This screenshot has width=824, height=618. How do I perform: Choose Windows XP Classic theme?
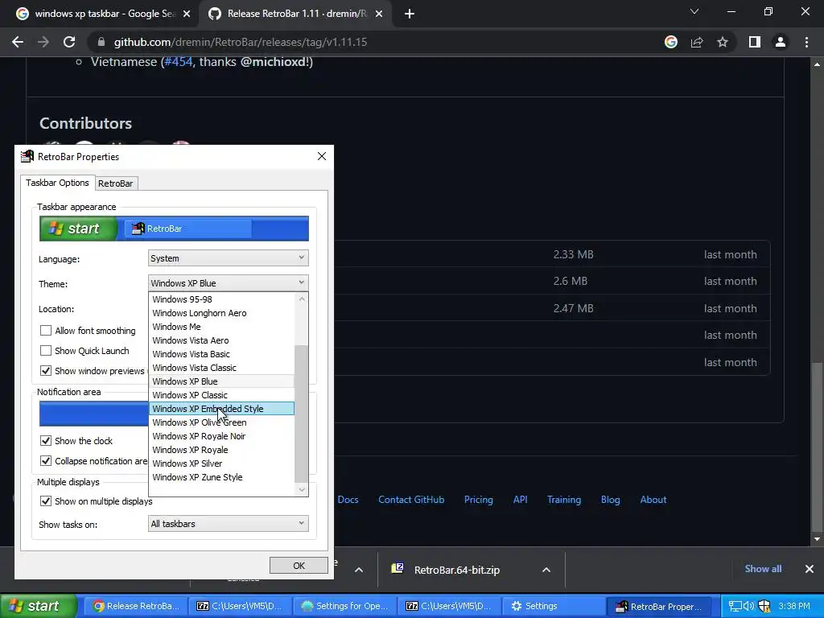pyautogui.click(x=222, y=394)
